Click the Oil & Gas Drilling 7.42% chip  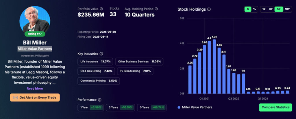point(96,71)
